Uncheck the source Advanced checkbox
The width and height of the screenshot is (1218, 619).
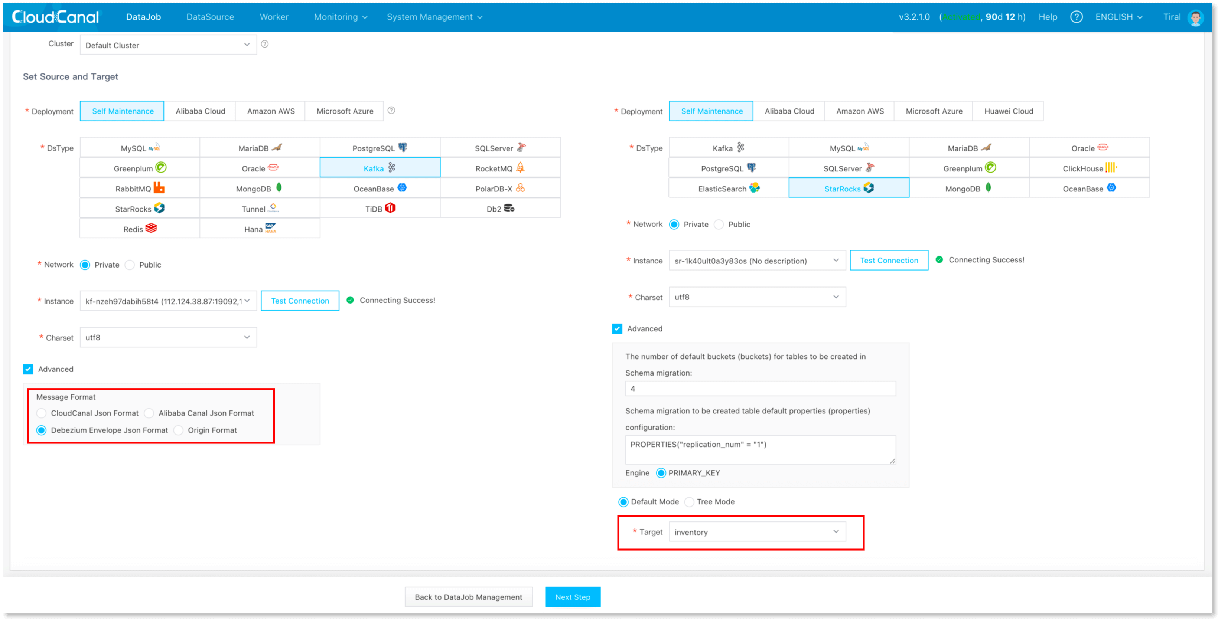tap(28, 369)
